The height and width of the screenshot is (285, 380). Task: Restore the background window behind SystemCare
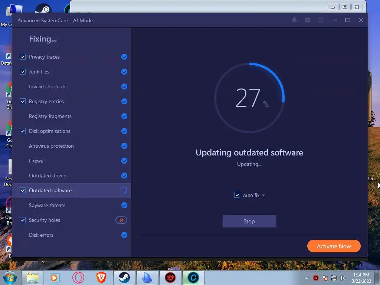(x=345, y=7)
